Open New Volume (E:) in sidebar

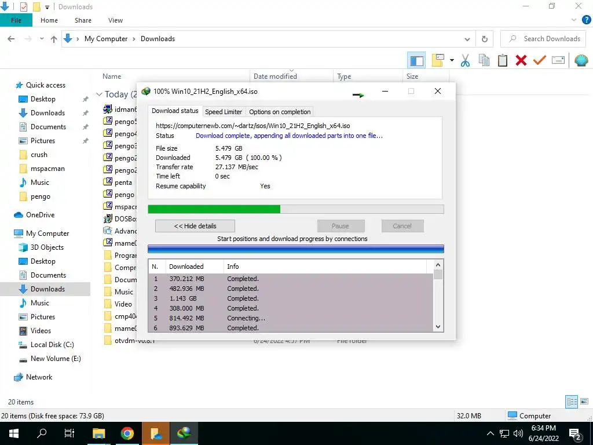[56, 359]
